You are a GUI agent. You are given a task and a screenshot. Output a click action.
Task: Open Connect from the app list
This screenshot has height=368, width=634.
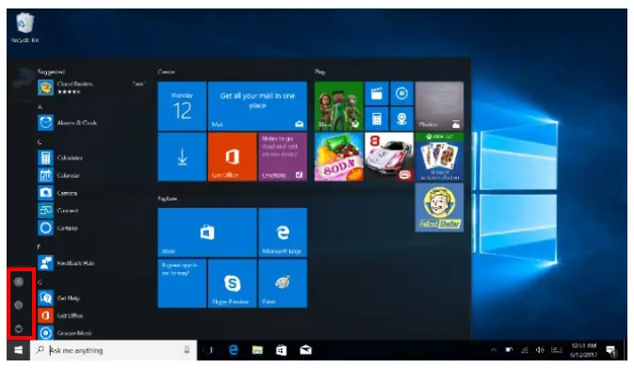[x=57, y=211]
